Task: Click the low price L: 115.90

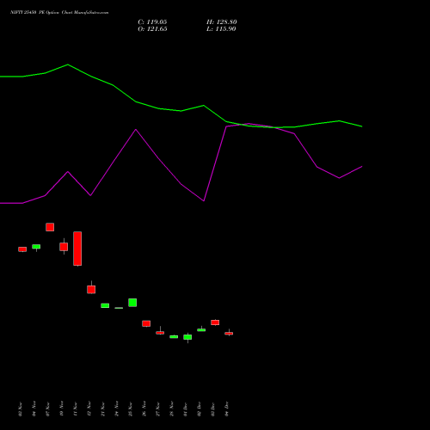Action: 221,29
